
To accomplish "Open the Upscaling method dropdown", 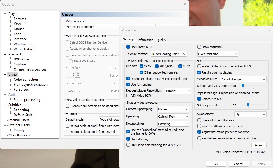I will pos(173,116).
